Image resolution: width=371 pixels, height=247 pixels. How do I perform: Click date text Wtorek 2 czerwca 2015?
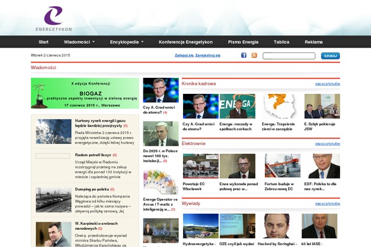click(51, 56)
